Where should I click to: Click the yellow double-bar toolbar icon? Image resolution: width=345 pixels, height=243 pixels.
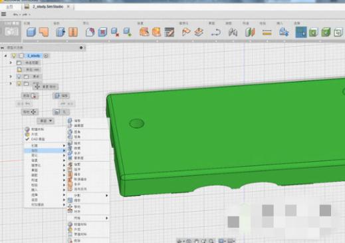pos(267,33)
